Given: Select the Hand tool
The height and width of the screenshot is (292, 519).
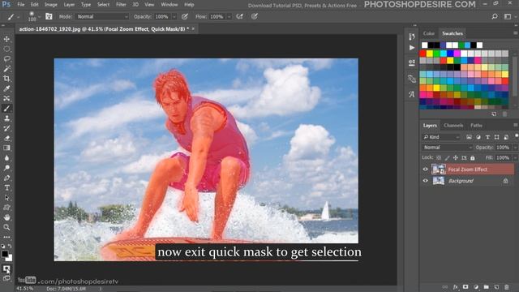Looking at the screenshot, I should pyautogui.click(x=6, y=217).
